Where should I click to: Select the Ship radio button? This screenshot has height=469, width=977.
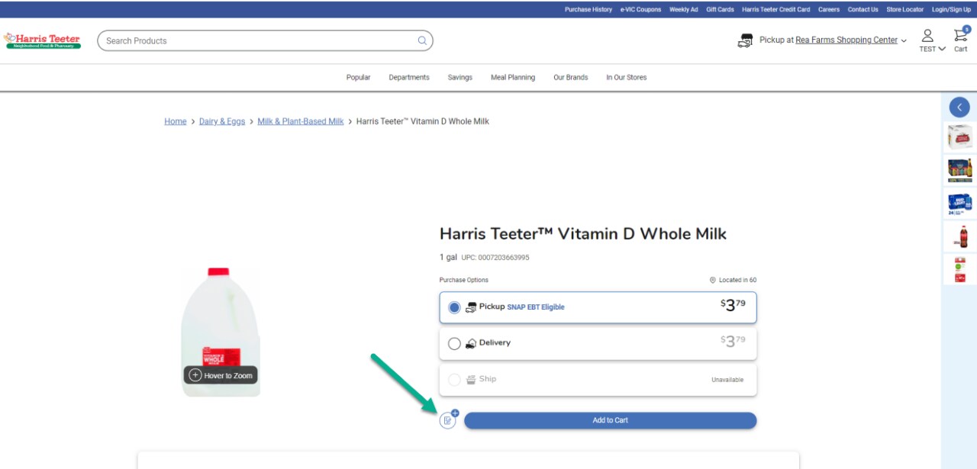[x=454, y=380]
